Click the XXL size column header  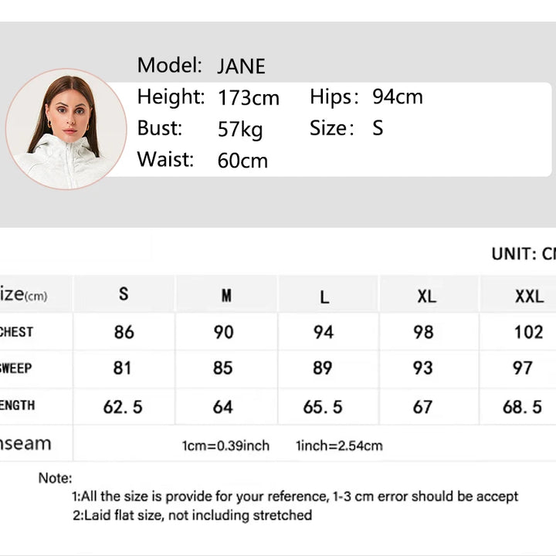pyautogui.click(x=529, y=297)
